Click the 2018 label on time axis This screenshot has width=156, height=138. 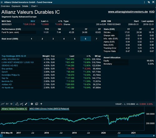click(46, 133)
